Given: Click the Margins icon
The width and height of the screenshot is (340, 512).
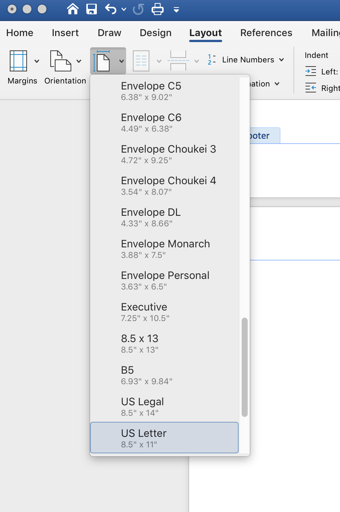Looking at the screenshot, I should [18, 61].
